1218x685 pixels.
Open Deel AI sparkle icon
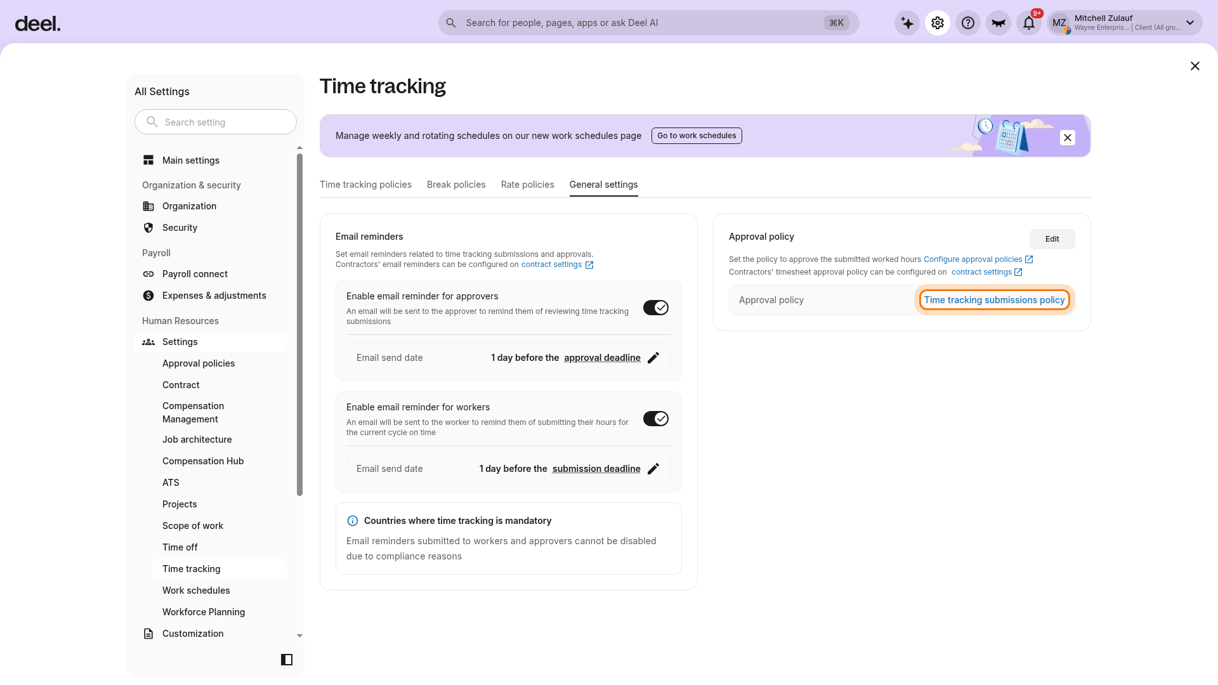pos(907,23)
